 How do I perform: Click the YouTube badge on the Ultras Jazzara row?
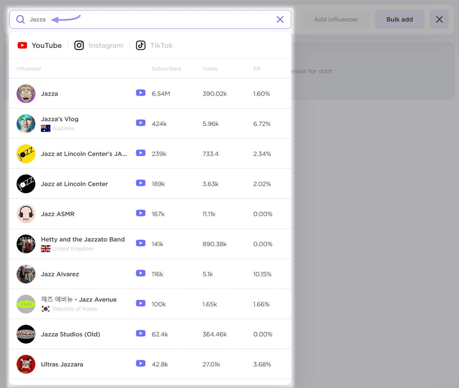click(x=141, y=363)
